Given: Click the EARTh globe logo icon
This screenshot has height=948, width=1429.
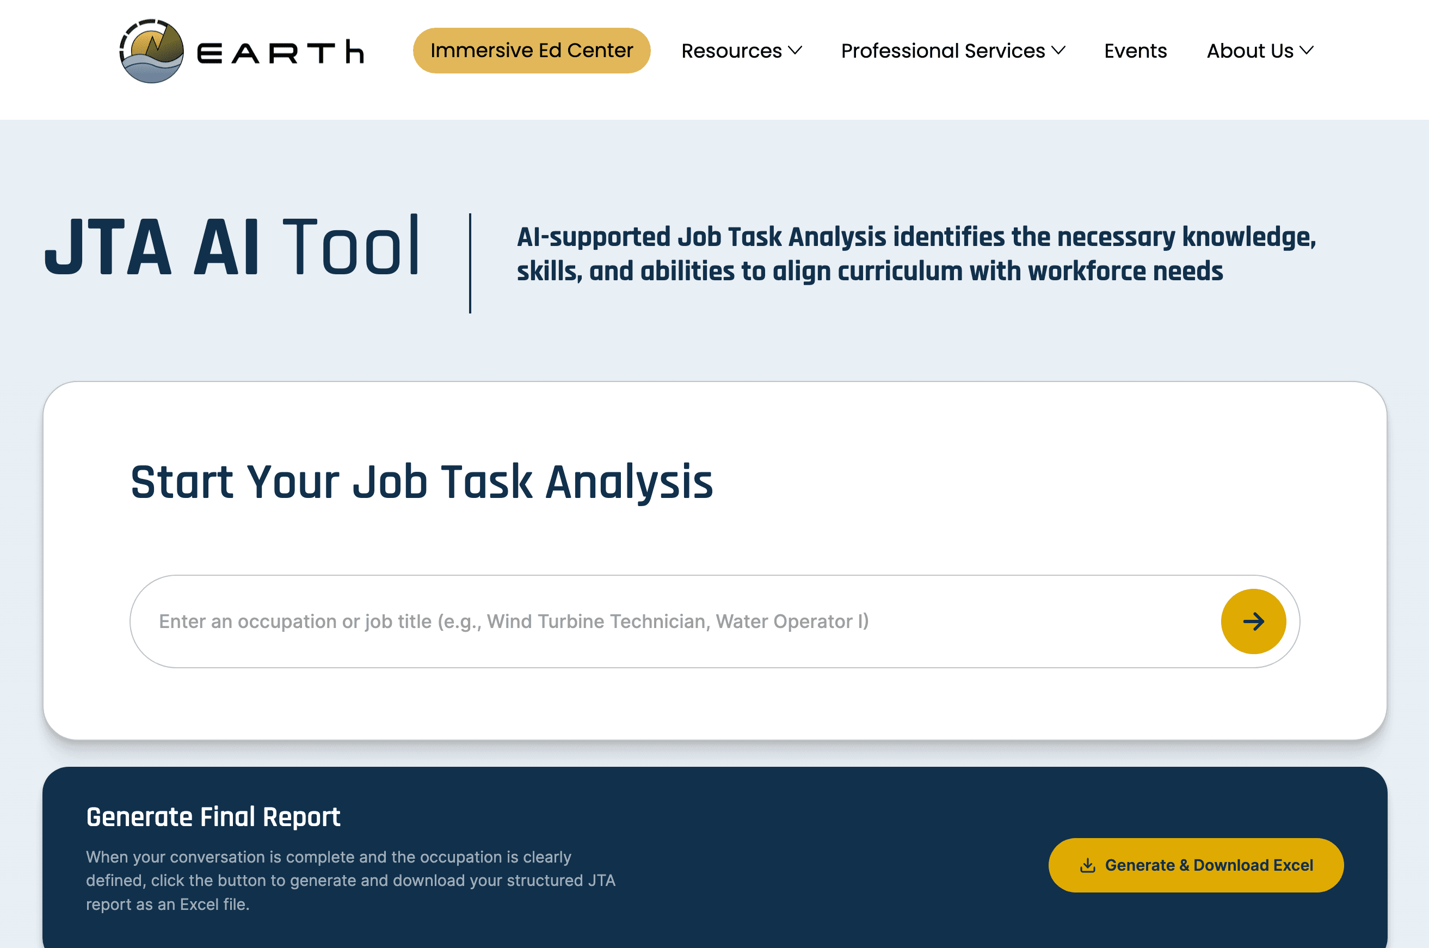Looking at the screenshot, I should 152,51.
